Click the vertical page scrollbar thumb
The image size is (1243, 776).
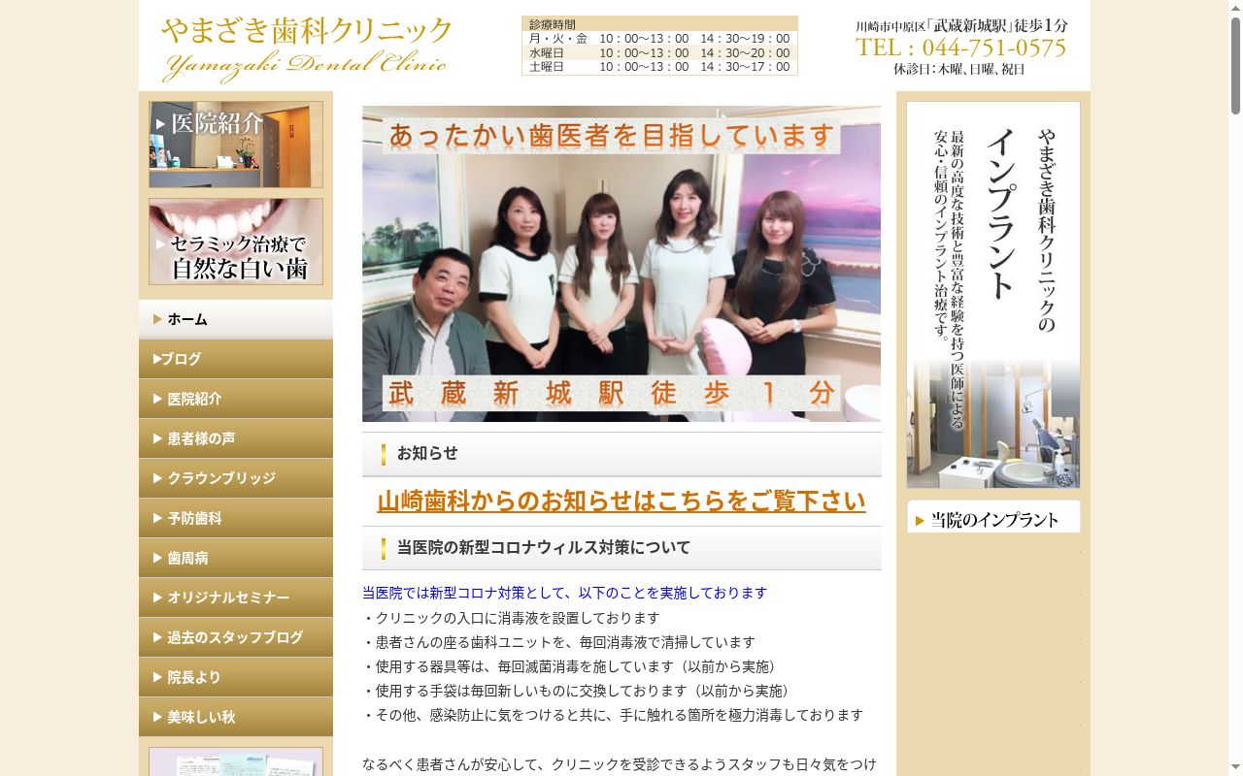coord(1235,64)
